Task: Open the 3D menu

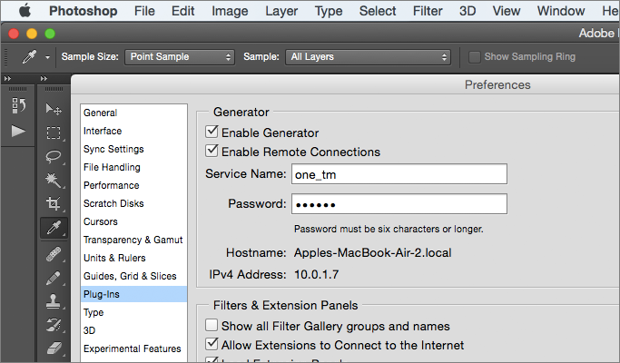Action: (x=467, y=11)
